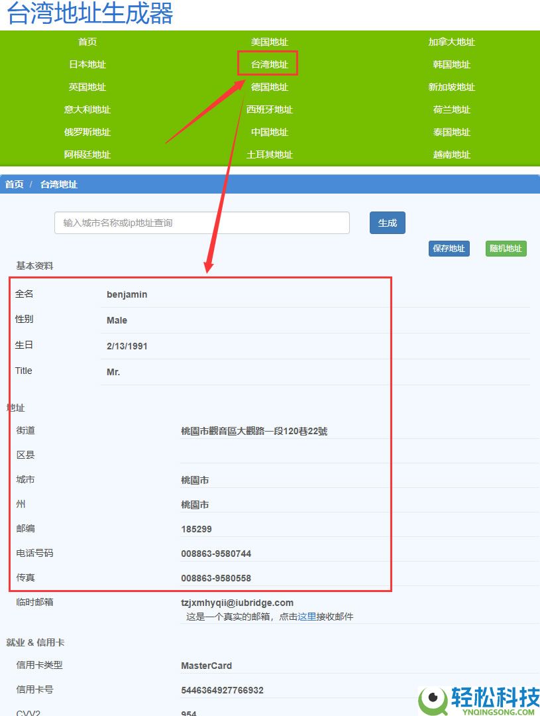Open the 美国地址 generator page
This screenshot has width=540, height=716.
click(x=269, y=42)
